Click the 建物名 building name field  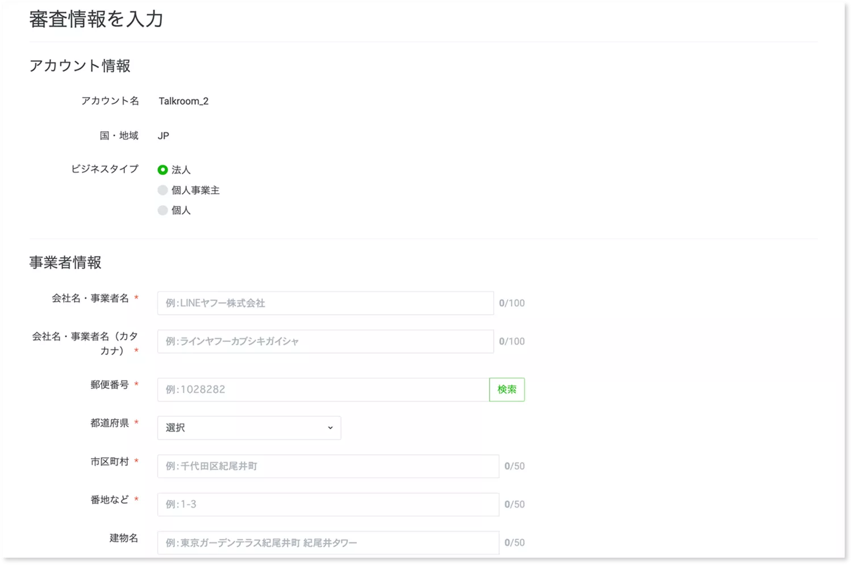pos(328,543)
